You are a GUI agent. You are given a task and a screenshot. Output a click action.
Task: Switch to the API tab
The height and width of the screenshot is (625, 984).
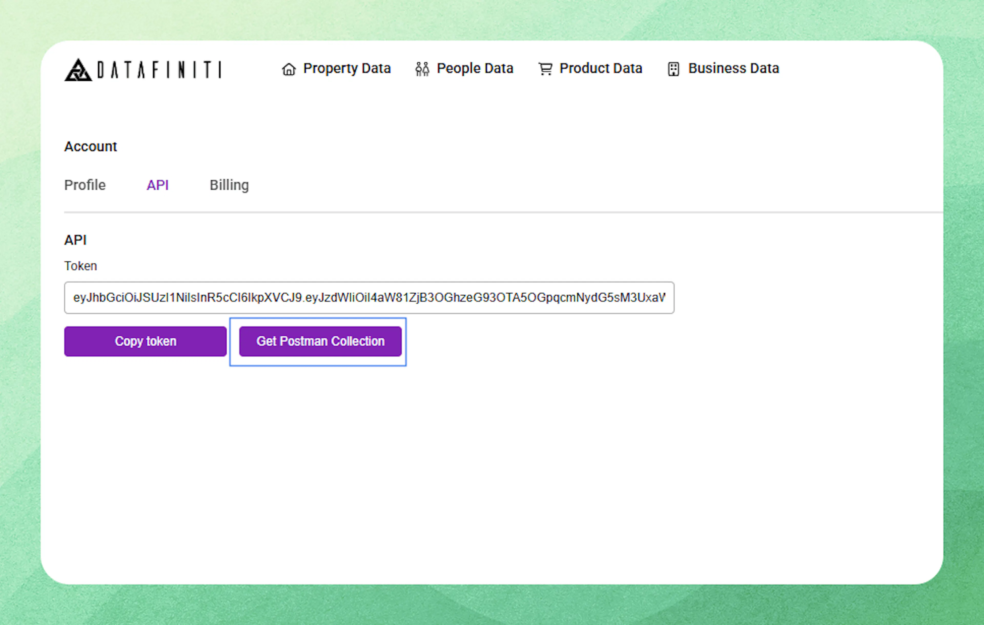[158, 185]
